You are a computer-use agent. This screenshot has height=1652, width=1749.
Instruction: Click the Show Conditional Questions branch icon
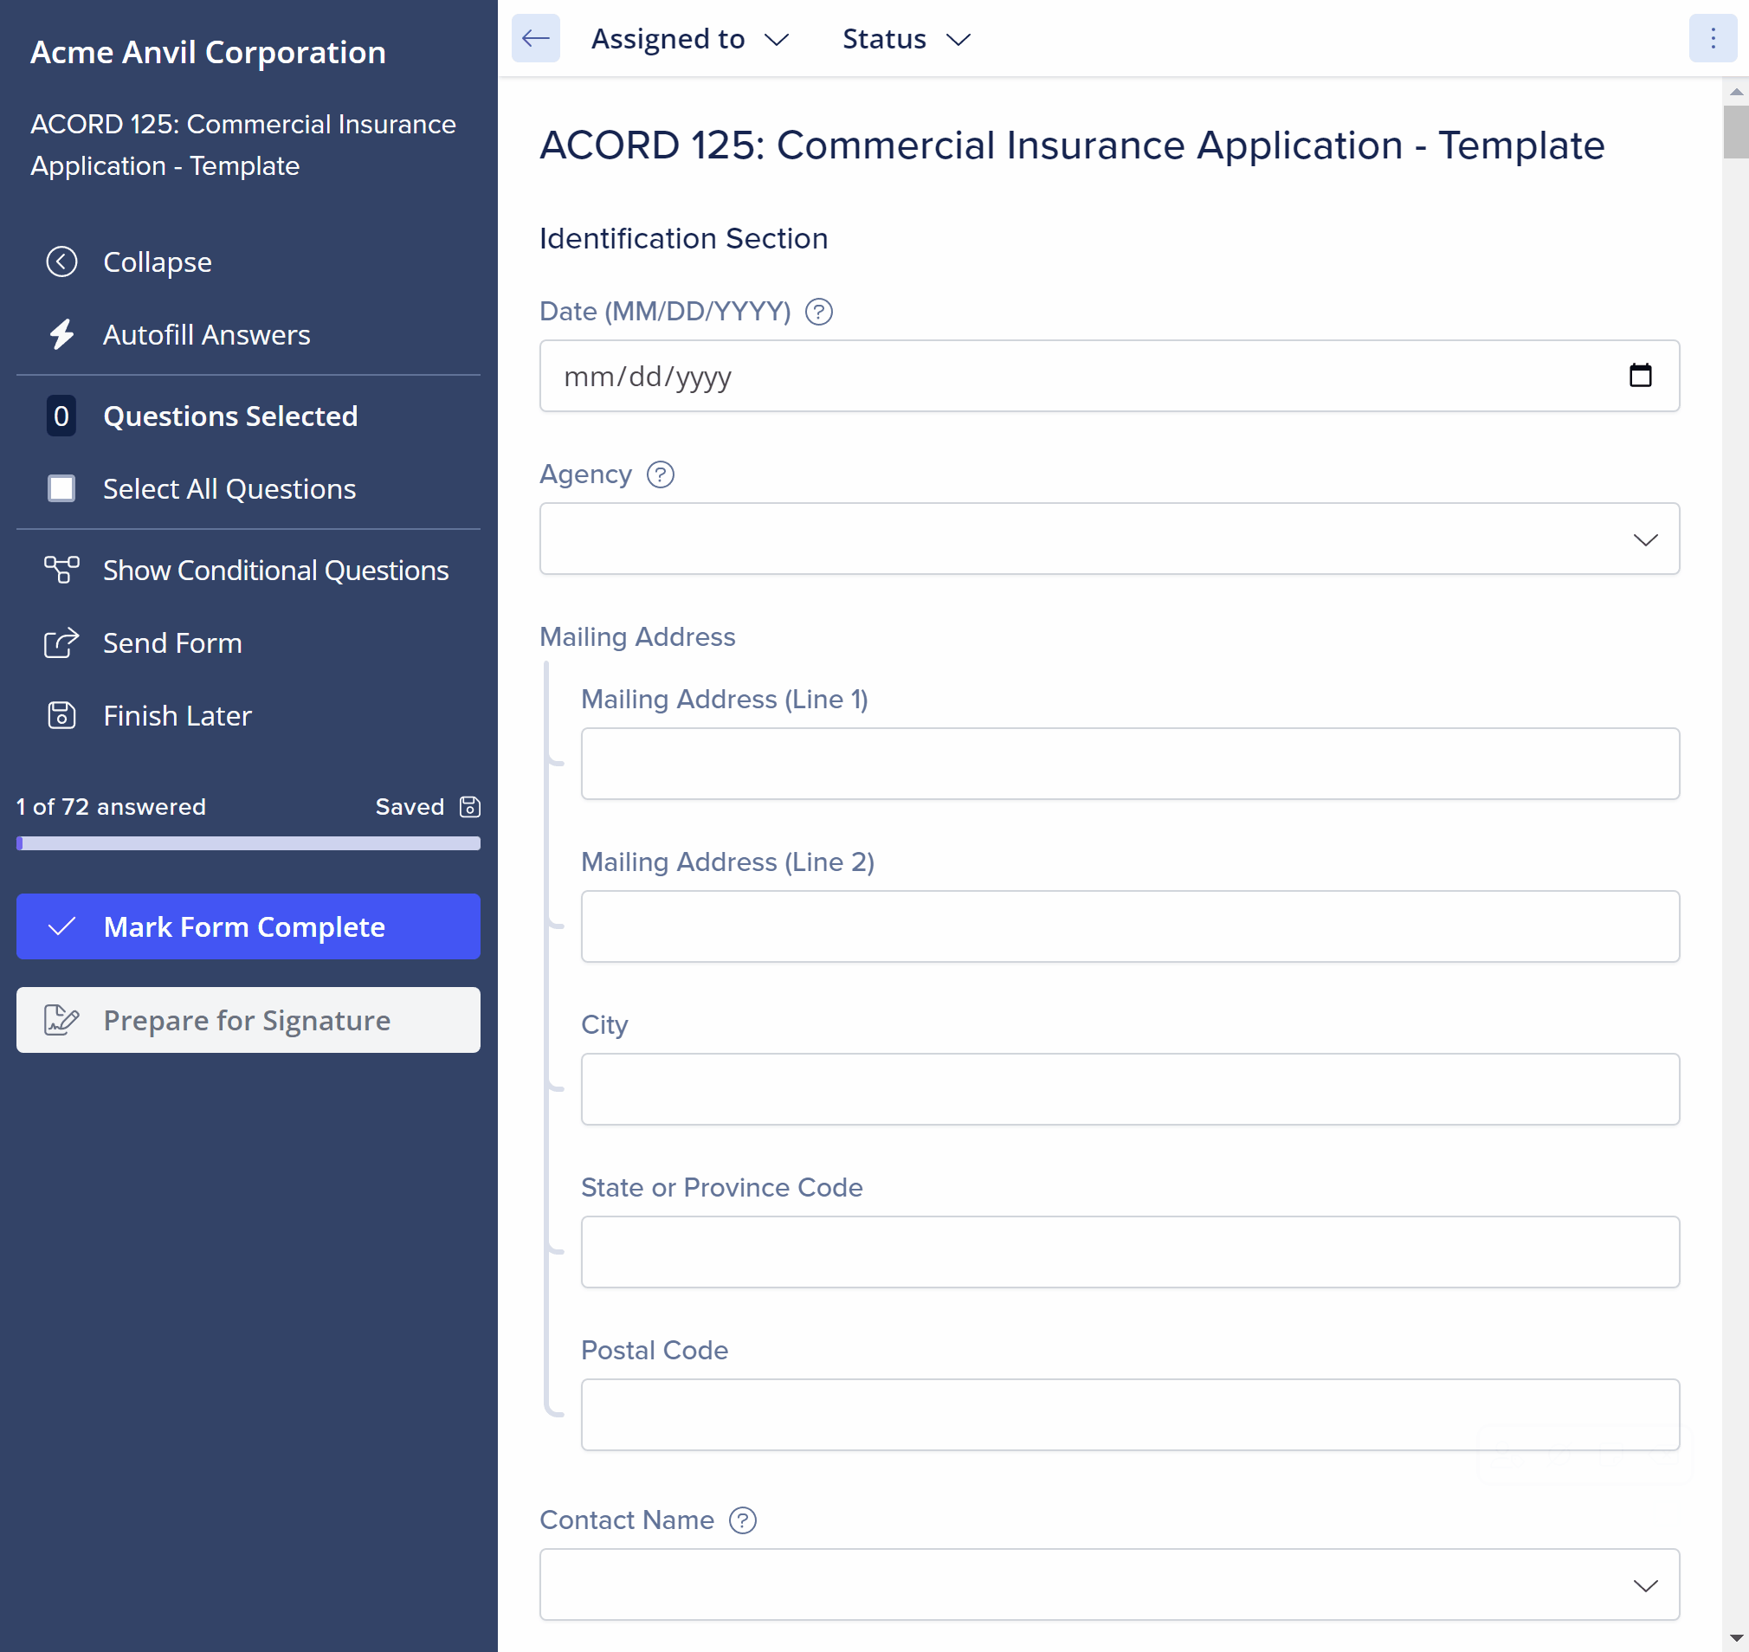tap(61, 570)
